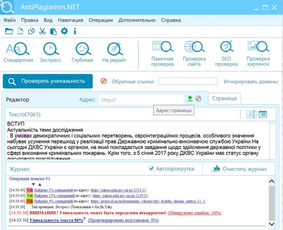Click the text editor vertical scrollbar
Viewport: 283px width, 230px height.
point(273,140)
